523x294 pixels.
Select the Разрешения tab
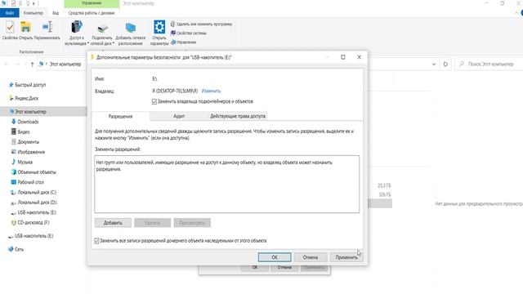click(x=120, y=116)
